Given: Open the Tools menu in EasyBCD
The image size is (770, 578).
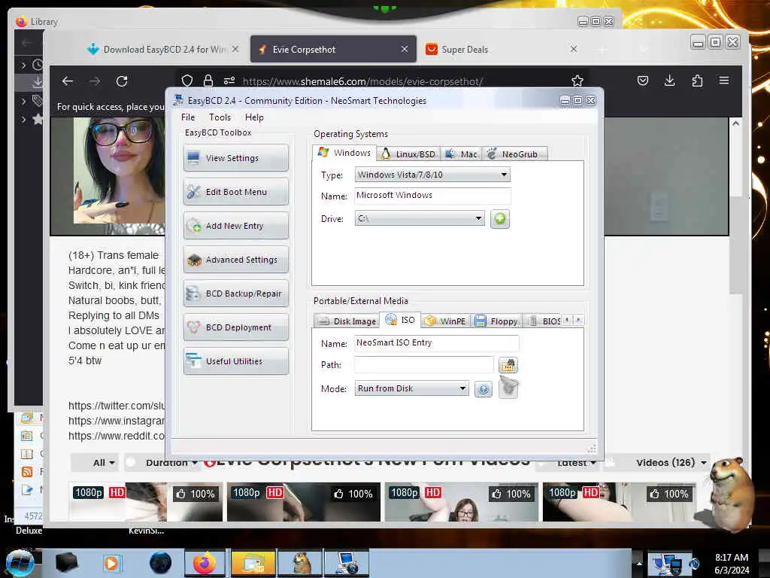Looking at the screenshot, I should pos(220,117).
